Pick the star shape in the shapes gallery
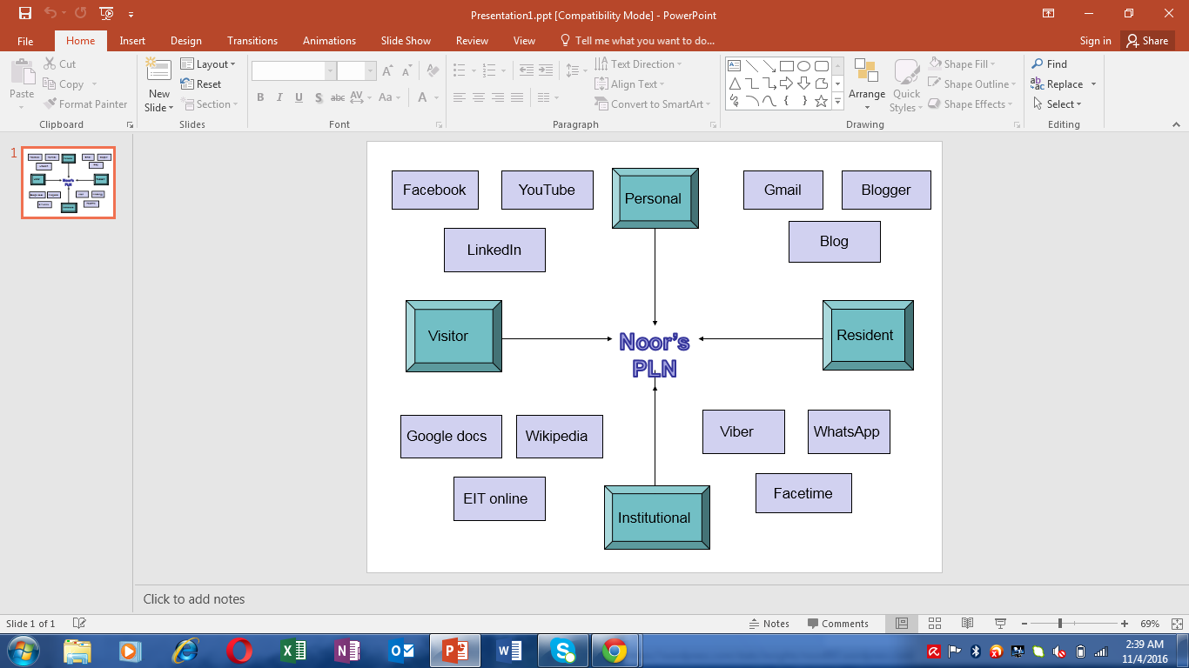 click(x=821, y=101)
